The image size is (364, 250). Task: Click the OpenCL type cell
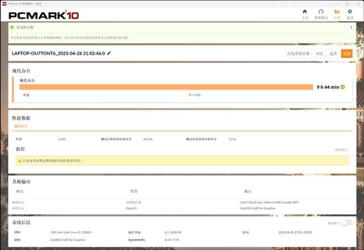click(131, 209)
